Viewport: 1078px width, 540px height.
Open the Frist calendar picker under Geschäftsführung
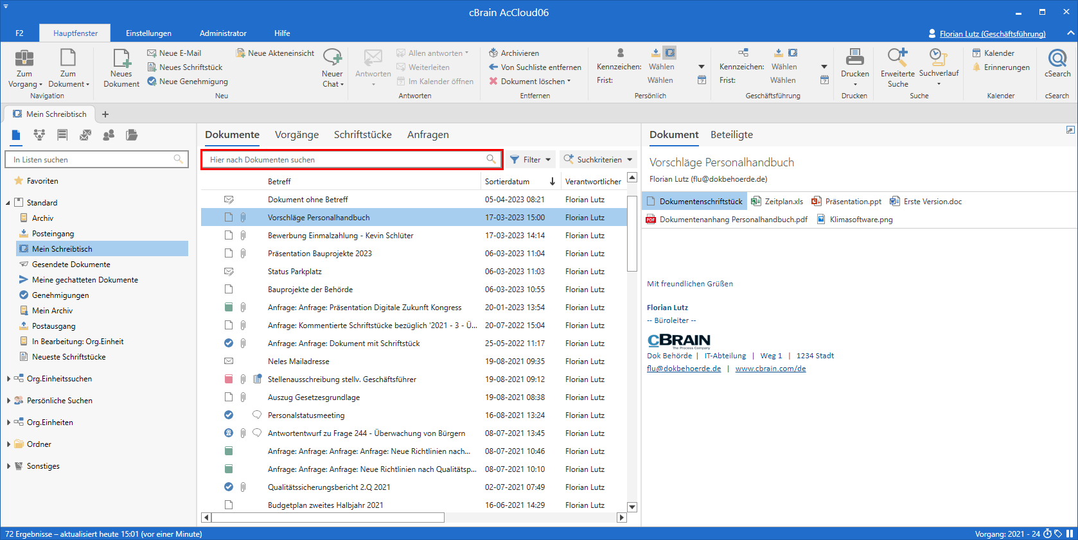coord(824,80)
